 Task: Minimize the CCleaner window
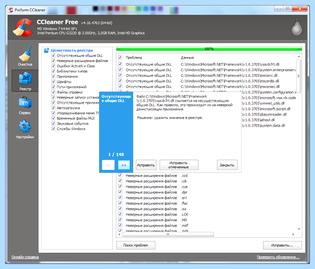278,9
